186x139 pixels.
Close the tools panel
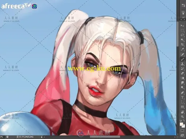click(x=185, y=20)
